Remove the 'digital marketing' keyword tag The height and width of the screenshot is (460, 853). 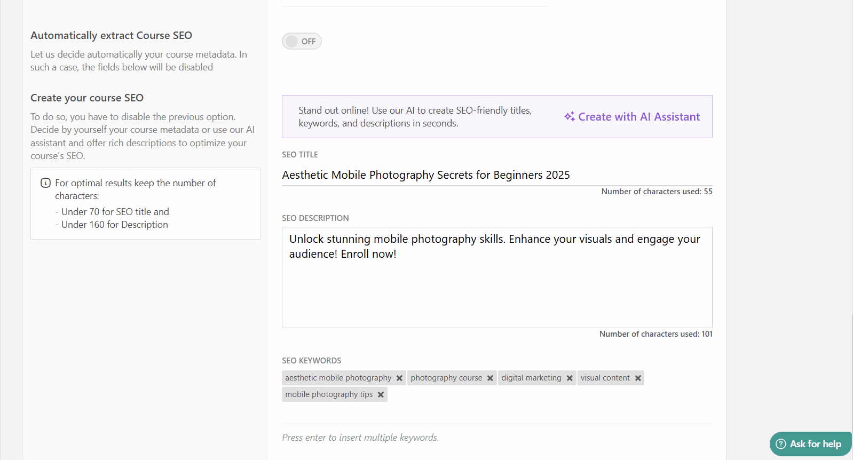pyautogui.click(x=570, y=378)
